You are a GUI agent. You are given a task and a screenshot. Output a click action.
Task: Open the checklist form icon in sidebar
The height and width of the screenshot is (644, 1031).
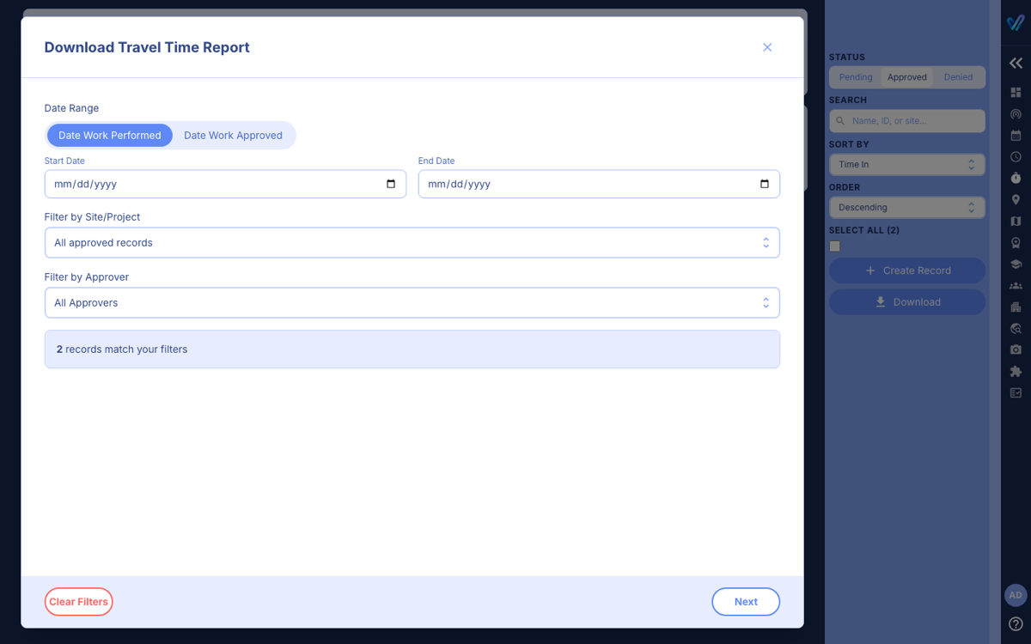(x=1016, y=393)
